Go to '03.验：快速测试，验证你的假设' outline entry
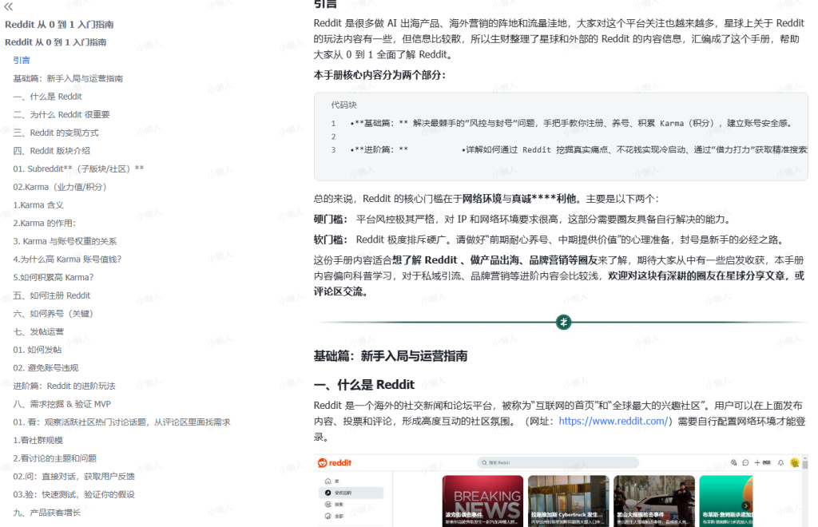818x527 pixels. point(73,495)
